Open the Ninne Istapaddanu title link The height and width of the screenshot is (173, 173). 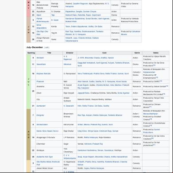pos(42,27)
